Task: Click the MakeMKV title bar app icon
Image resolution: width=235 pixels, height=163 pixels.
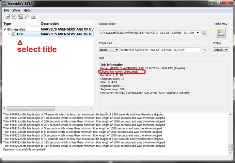Action: [x=4, y=3]
